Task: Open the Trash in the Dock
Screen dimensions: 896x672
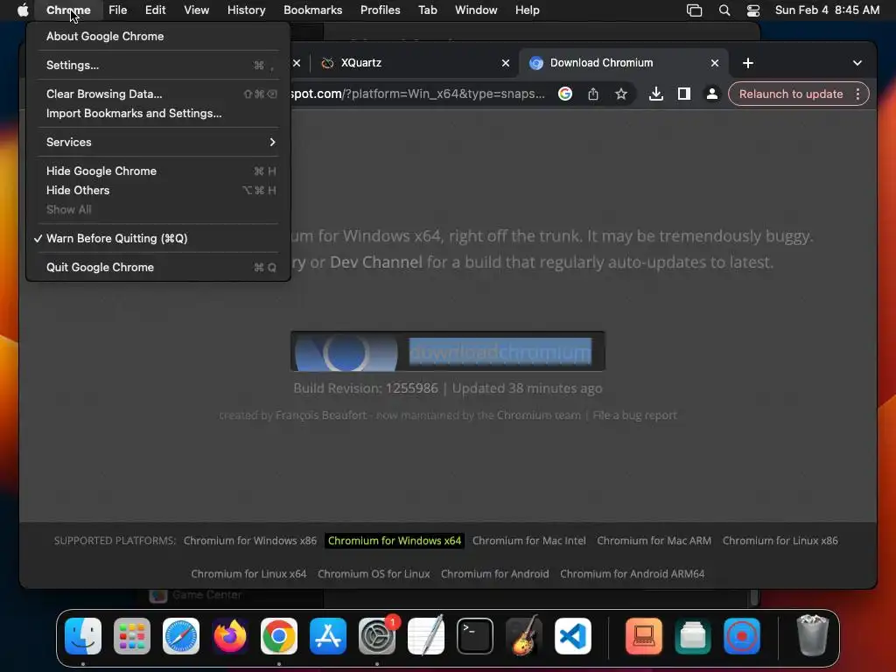Action: [x=812, y=636]
